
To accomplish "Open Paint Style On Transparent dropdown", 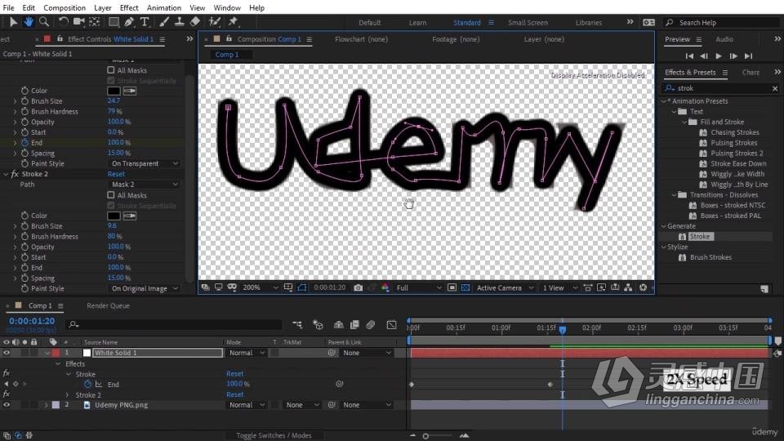I will pyautogui.click(x=145, y=164).
